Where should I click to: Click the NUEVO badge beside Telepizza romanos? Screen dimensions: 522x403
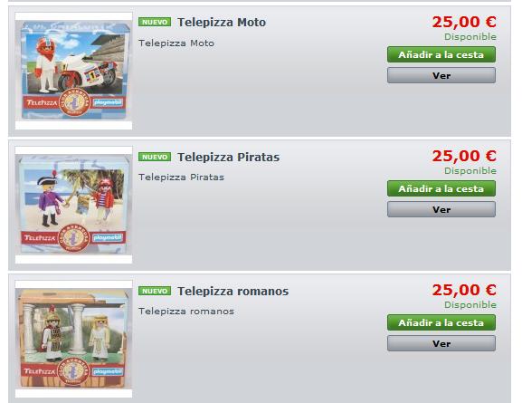(x=155, y=291)
